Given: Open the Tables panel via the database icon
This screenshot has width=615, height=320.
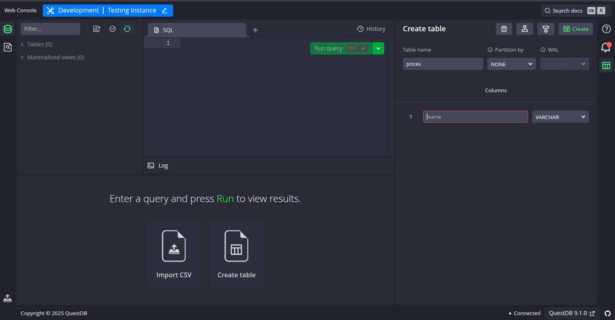Looking at the screenshot, I should pyautogui.click(x=7, y=28).
